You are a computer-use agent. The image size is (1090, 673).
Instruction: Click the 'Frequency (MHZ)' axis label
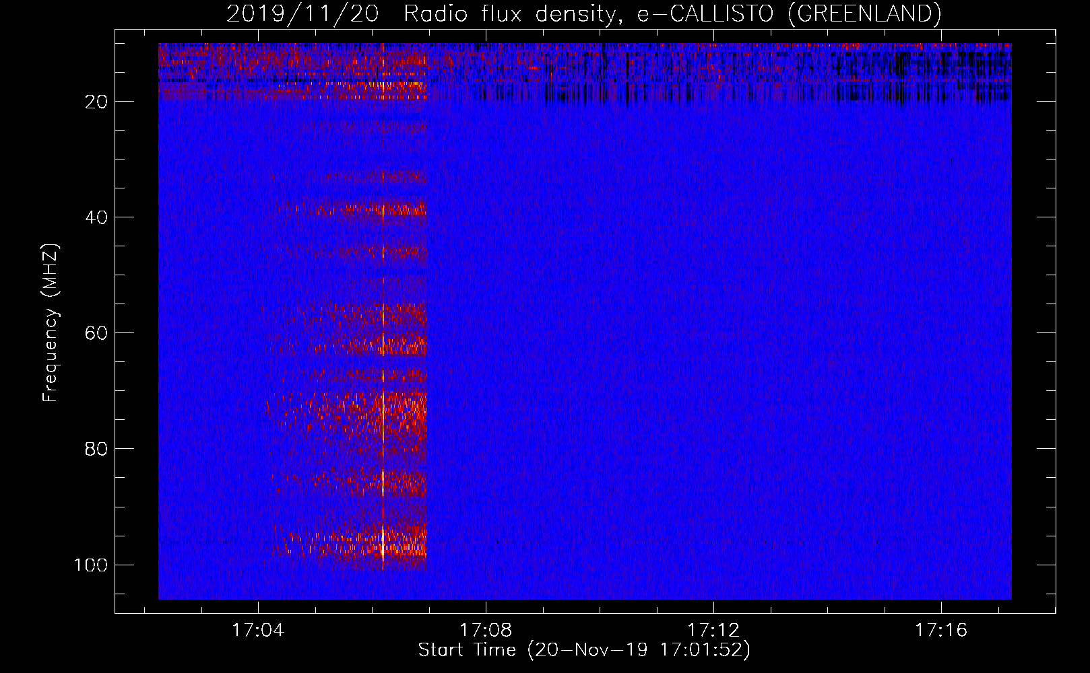[51, 322]
